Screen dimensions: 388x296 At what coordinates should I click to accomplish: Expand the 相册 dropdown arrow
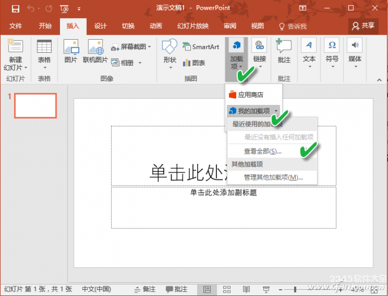click(x=140, y=63)
